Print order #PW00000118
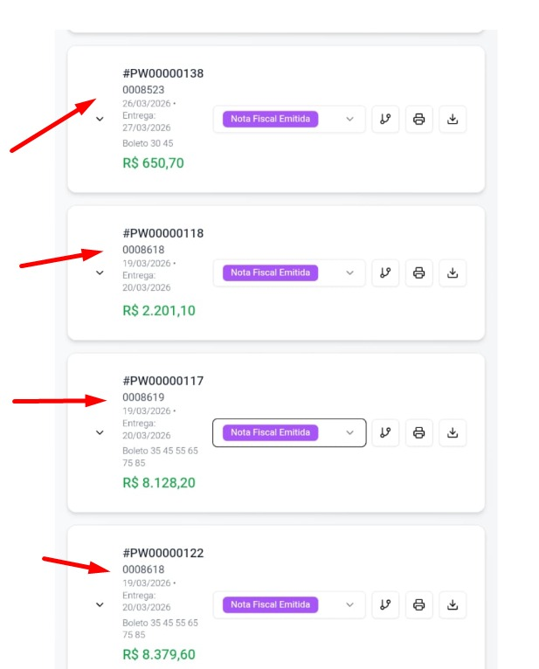Screen dimensions: 539x669 pos(419,272)
